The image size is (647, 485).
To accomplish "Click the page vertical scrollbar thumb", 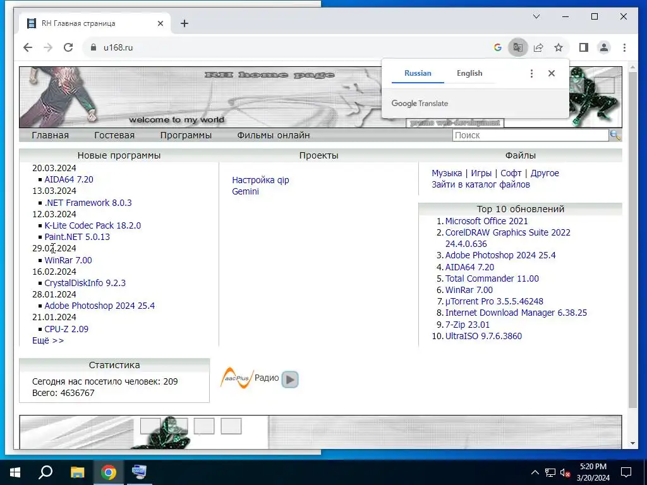I will [x=633, y=239].
